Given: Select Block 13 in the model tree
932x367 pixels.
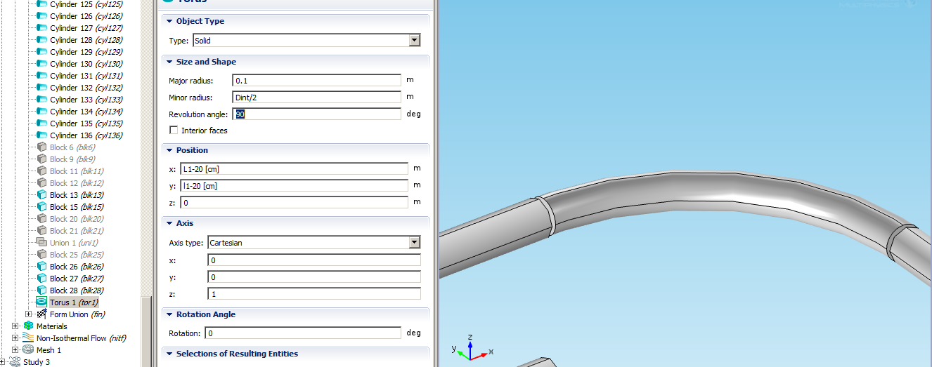Looking at the screenshot, I should point(68,195).
